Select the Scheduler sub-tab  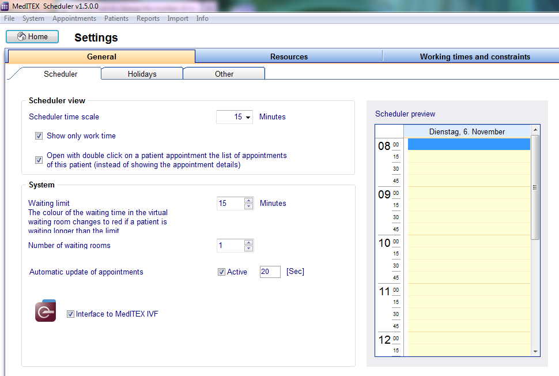(x=61, y=74)
